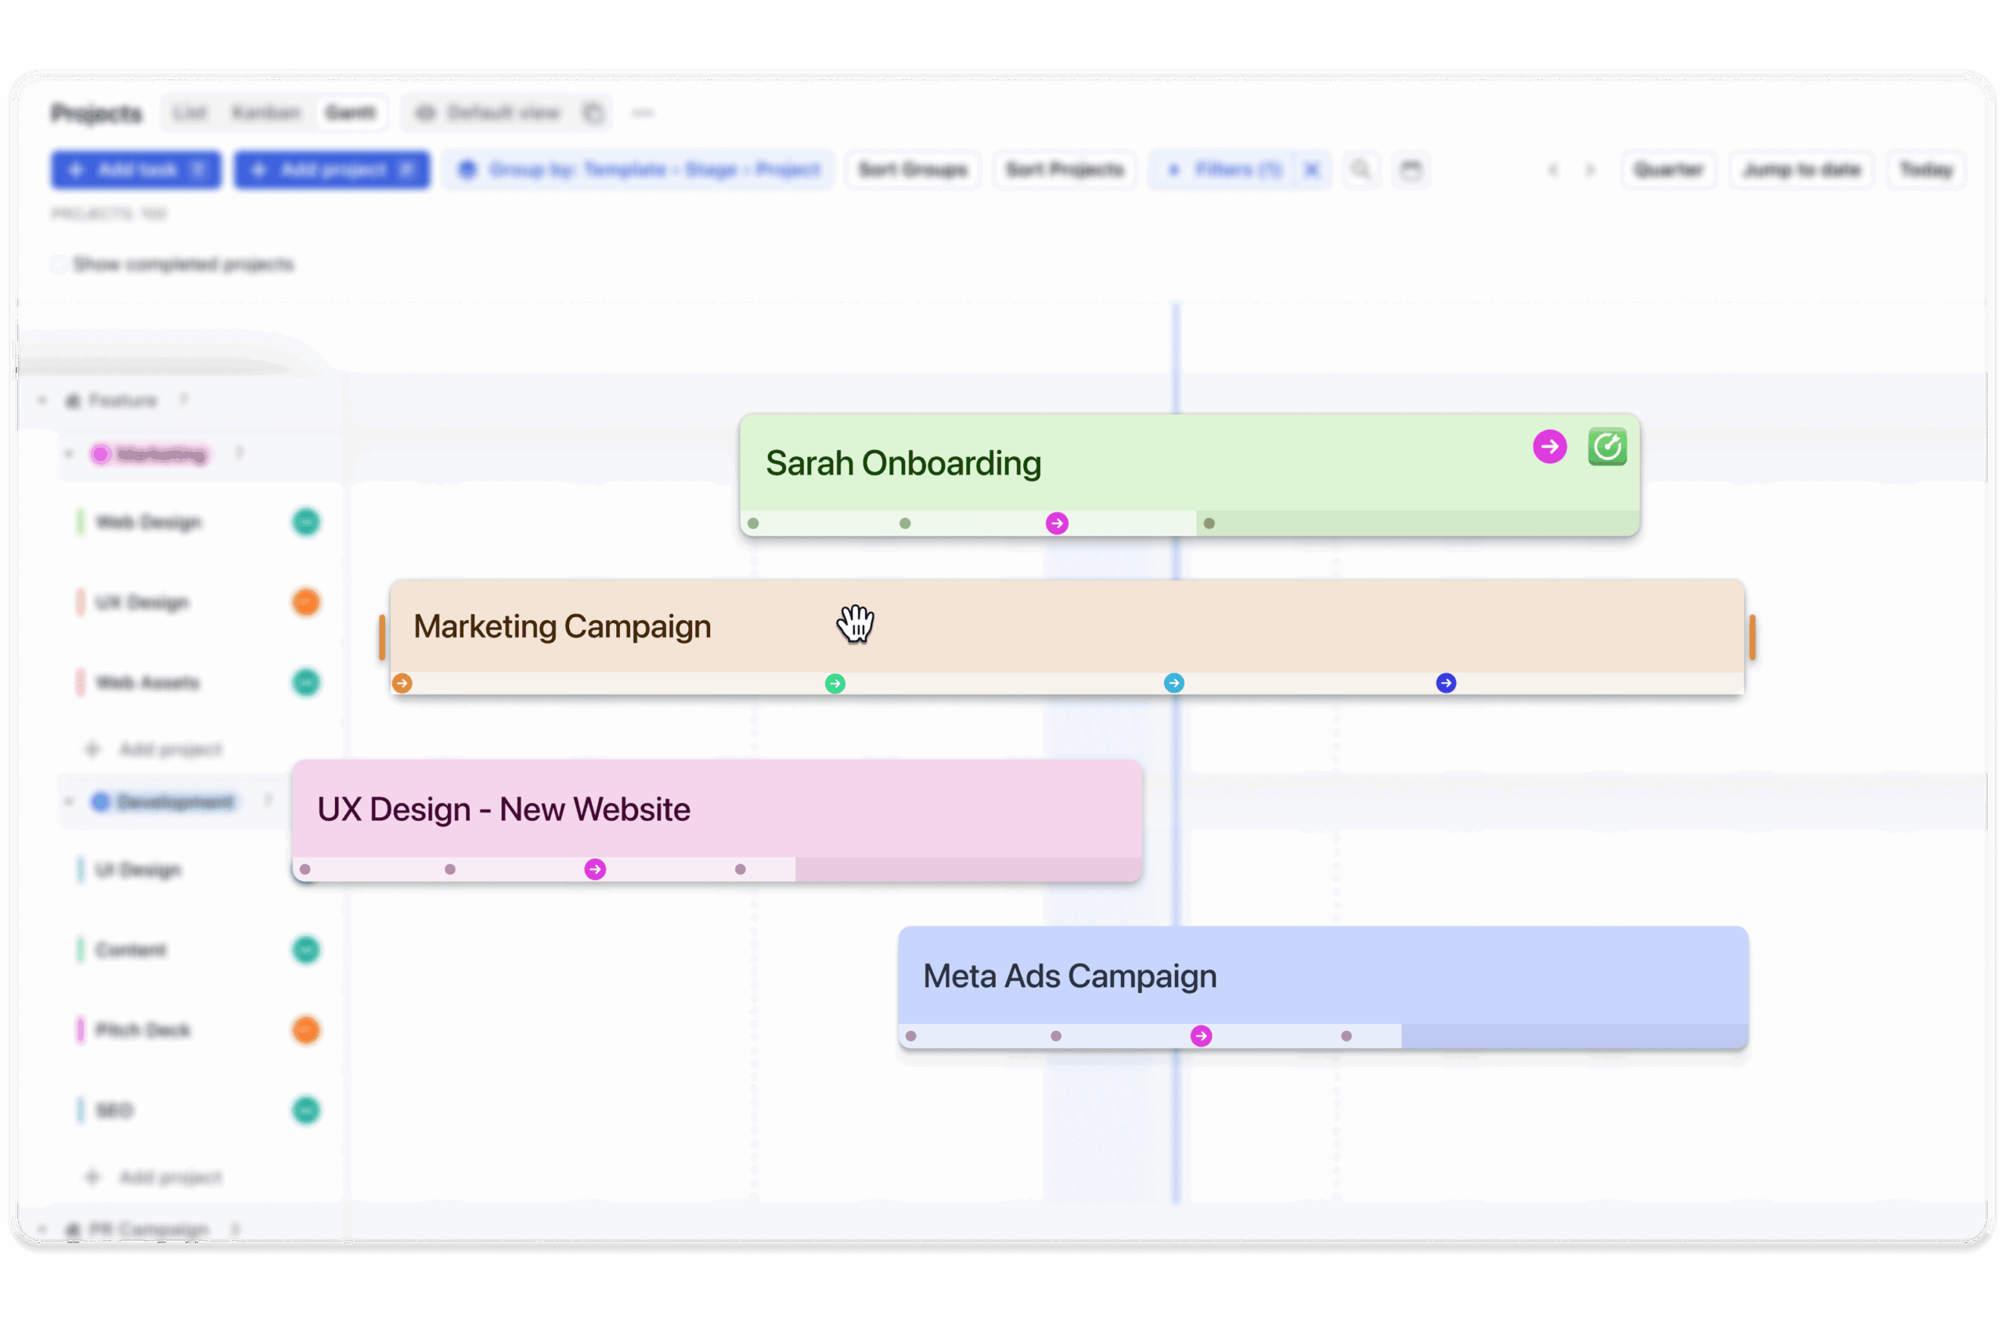Click the pink milestone marker on Marketing Campaign bar
Image resolution: width=2004 pixels, height=1319 pixels.
pyautogui.click(x=1172, y=683)
